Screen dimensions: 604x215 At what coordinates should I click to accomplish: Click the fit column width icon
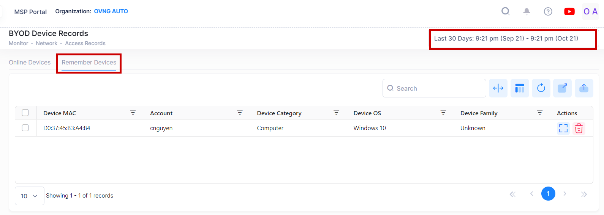click(498, 88)
